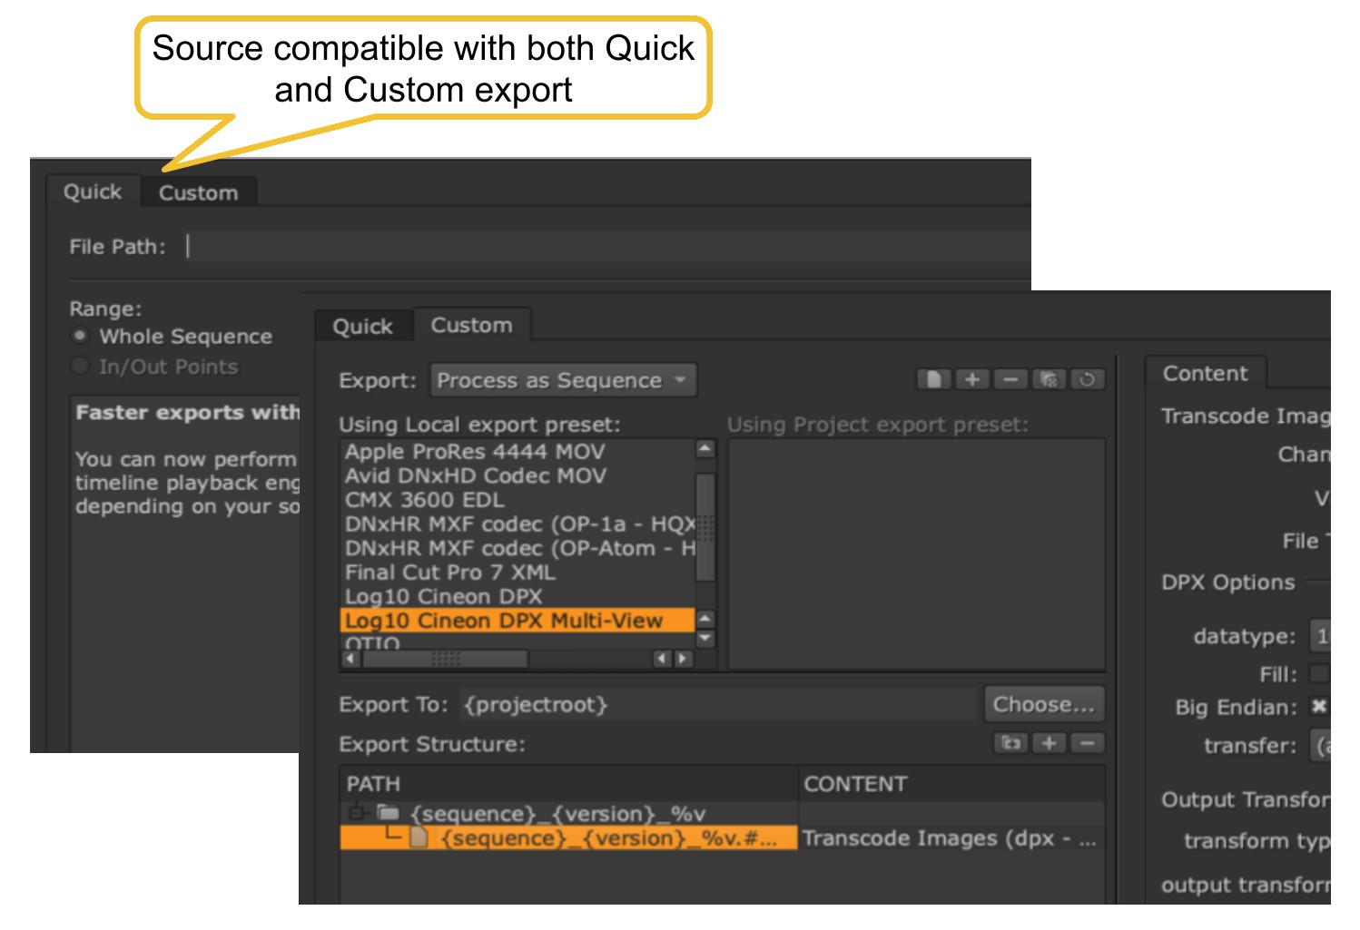Click the preset list scroll-down arrow
Screen dimensions: 1360x930
point(705,639)
